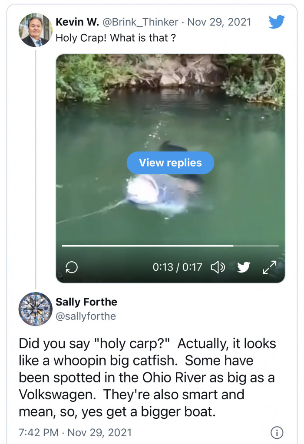Mute the video using the speaker icon
304x444 pixels.
pyautogui.click(x=218, y=267)
